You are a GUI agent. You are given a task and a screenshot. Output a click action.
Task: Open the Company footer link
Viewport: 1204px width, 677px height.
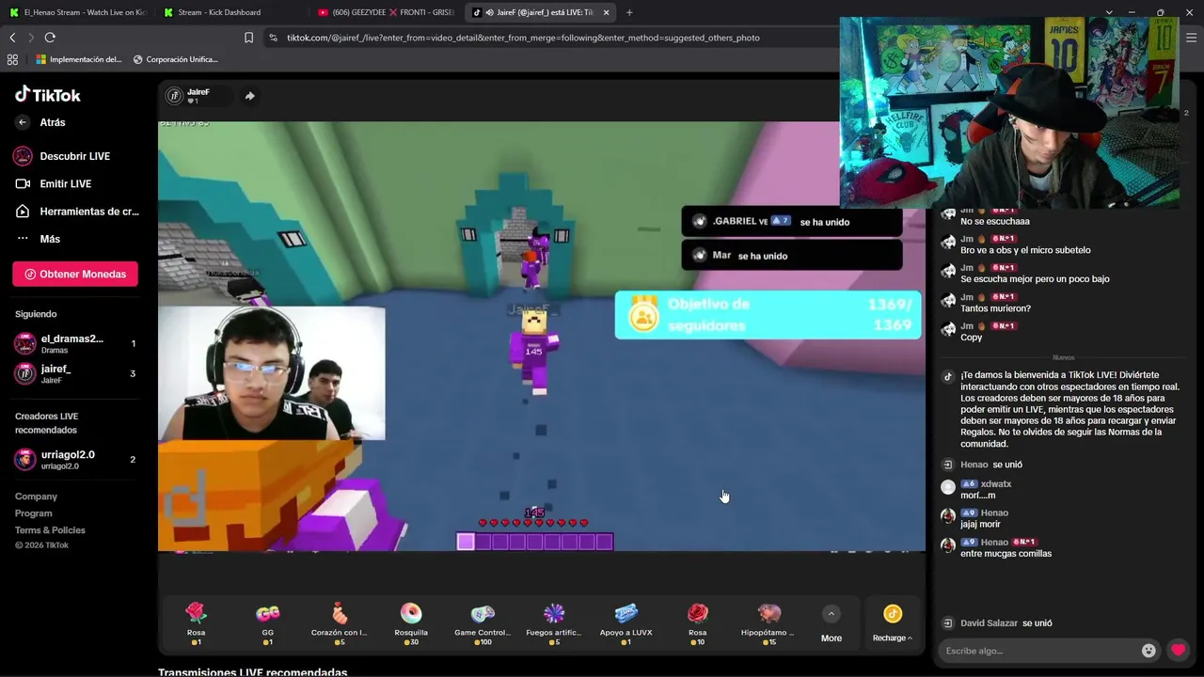(36, 496)
